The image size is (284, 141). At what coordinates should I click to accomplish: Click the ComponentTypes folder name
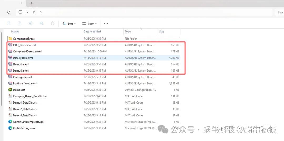(x=24, y=39)
